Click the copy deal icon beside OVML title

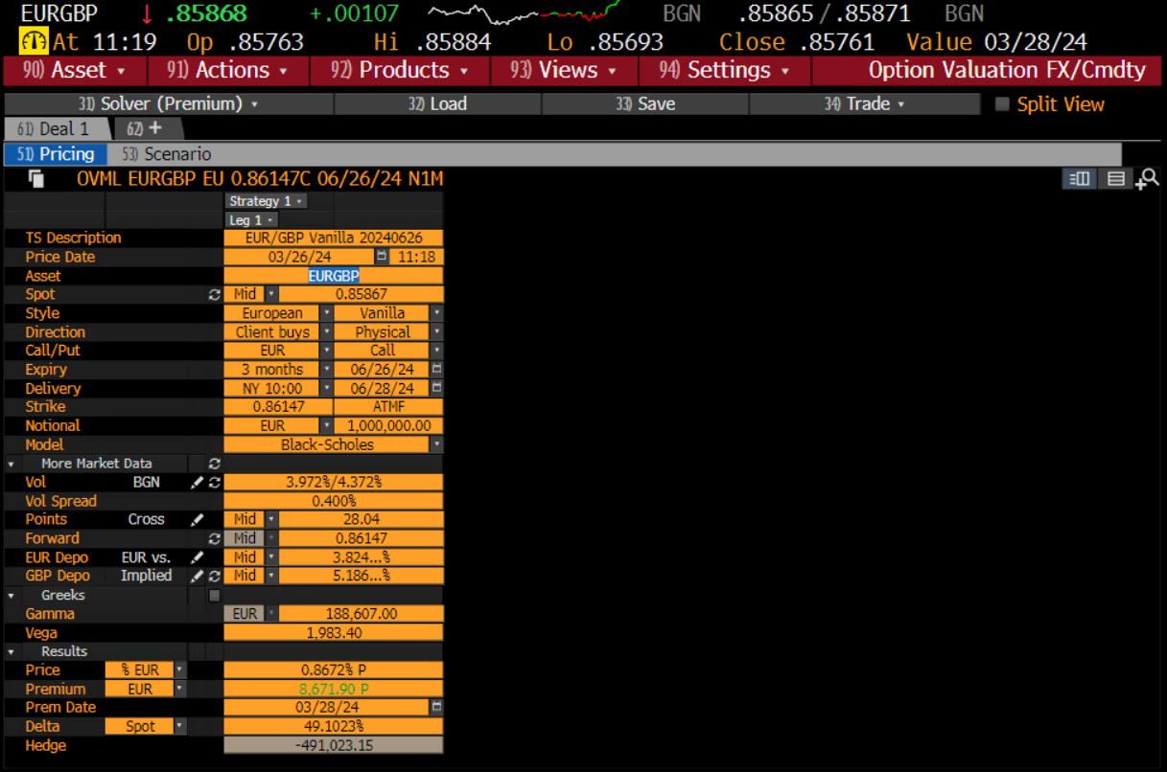tap(36, 178)
